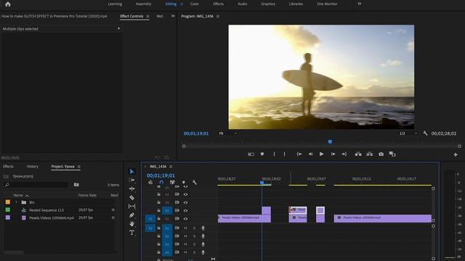Open Program monitor settings wrench
The width and height of the screenshot is (465, 261).
tap(425, 133)
